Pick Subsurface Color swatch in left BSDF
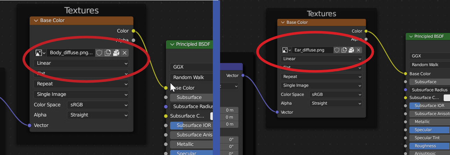Image resolution: width=450 pixels, height=155 pixels. point(211,116)
